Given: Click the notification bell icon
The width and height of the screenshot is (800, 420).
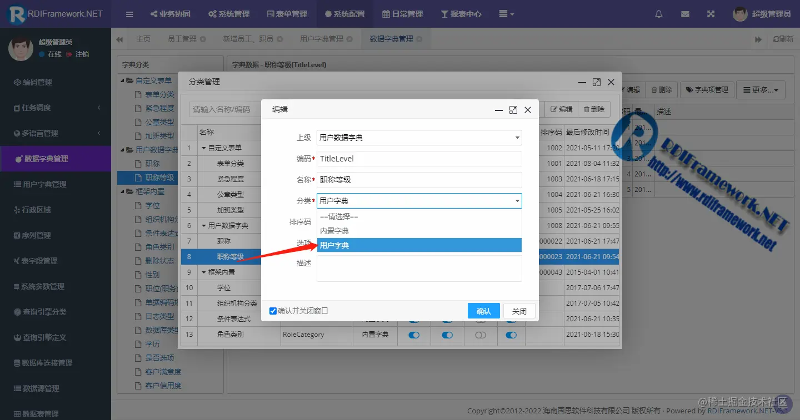Looking at the screenshot, I should pyautogui.click(x=658, y=14).
